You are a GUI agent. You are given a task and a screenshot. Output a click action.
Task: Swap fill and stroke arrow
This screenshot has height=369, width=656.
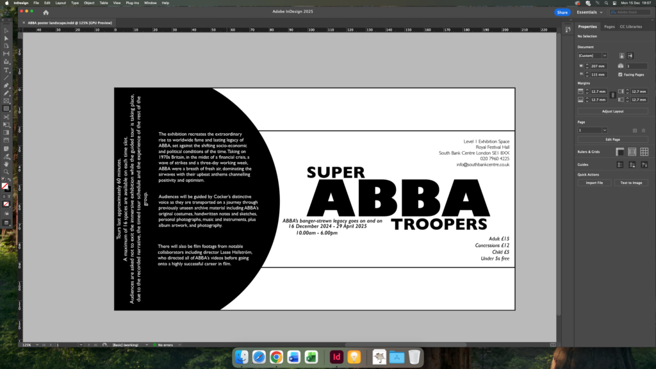pos(9,179)
